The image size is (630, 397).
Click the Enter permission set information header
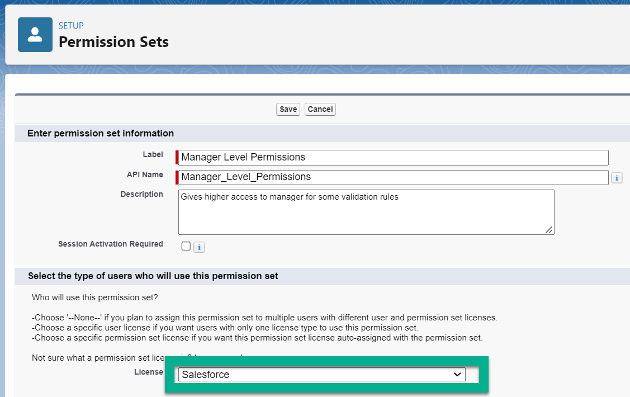coord(101,133)
